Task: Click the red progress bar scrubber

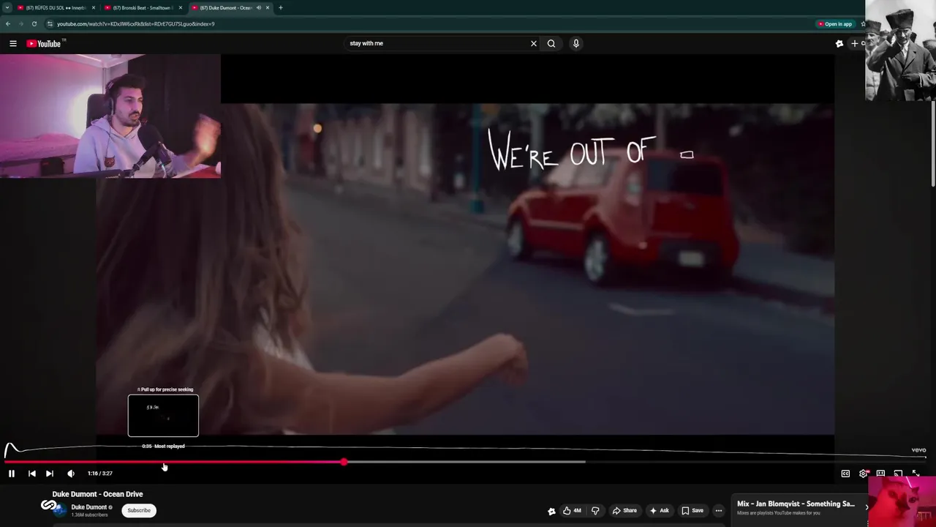Action: tap(344, 462)
